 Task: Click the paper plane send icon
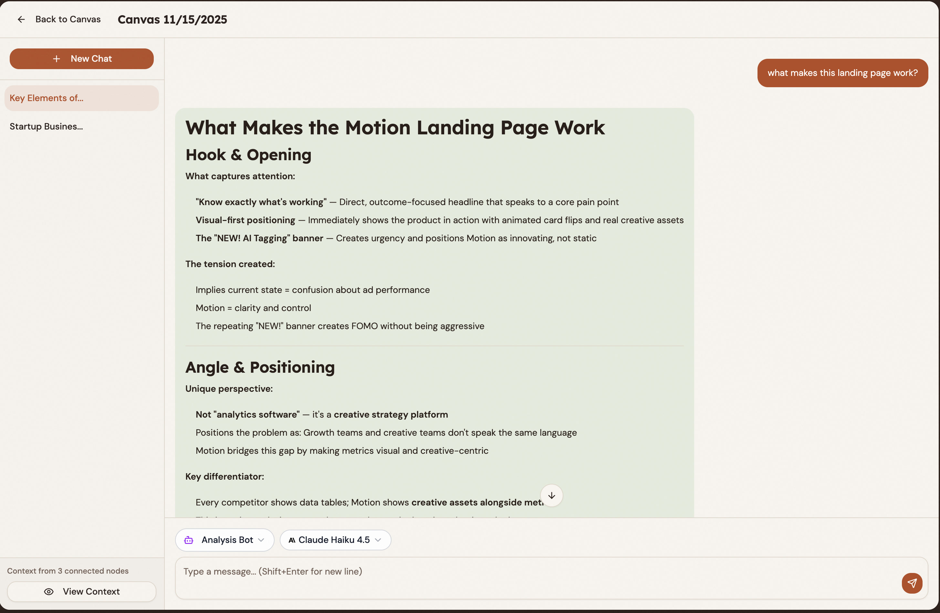[912, 583]
